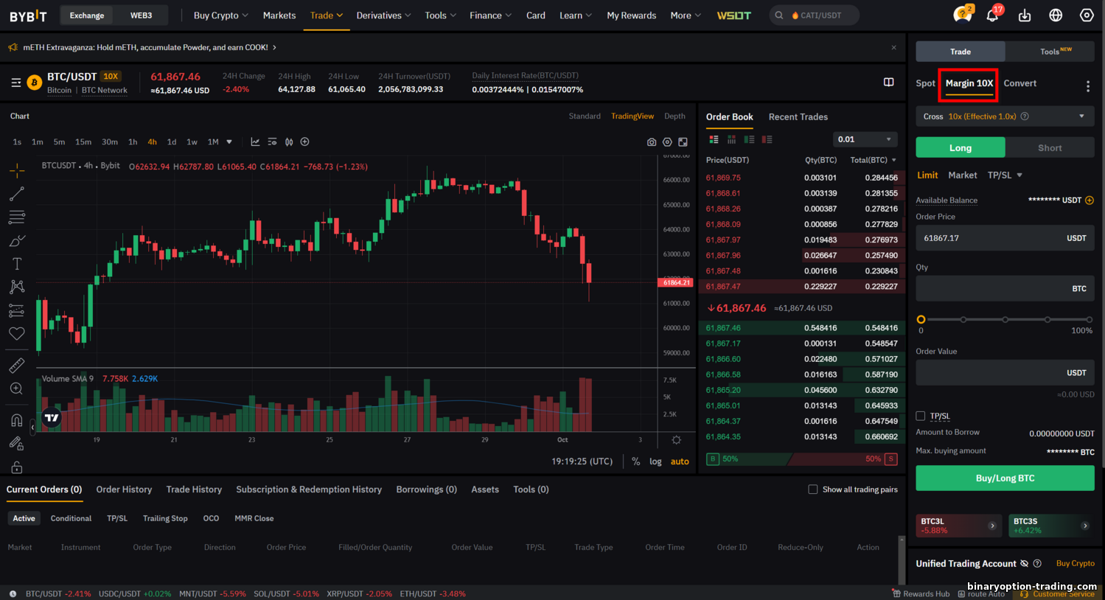Viewport: 1105px width, 600px height.
Task: Open the Trade History tab
Action: point(194,489)
